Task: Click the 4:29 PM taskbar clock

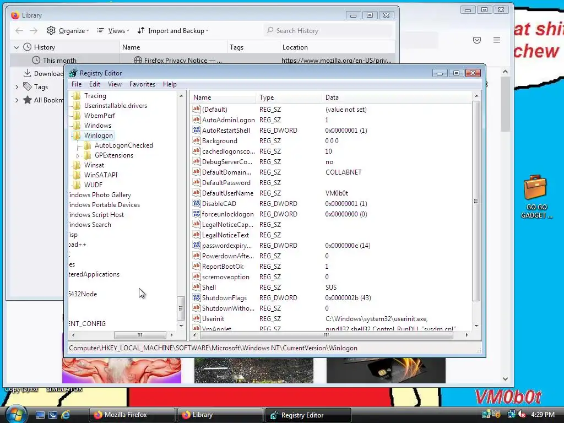Action: [x=543, y=414]
